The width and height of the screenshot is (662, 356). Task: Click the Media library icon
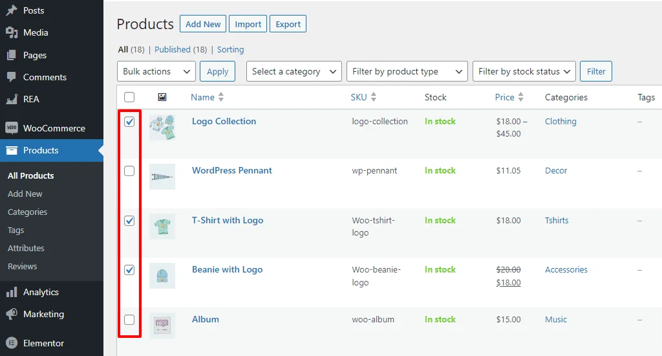[12, 32]
